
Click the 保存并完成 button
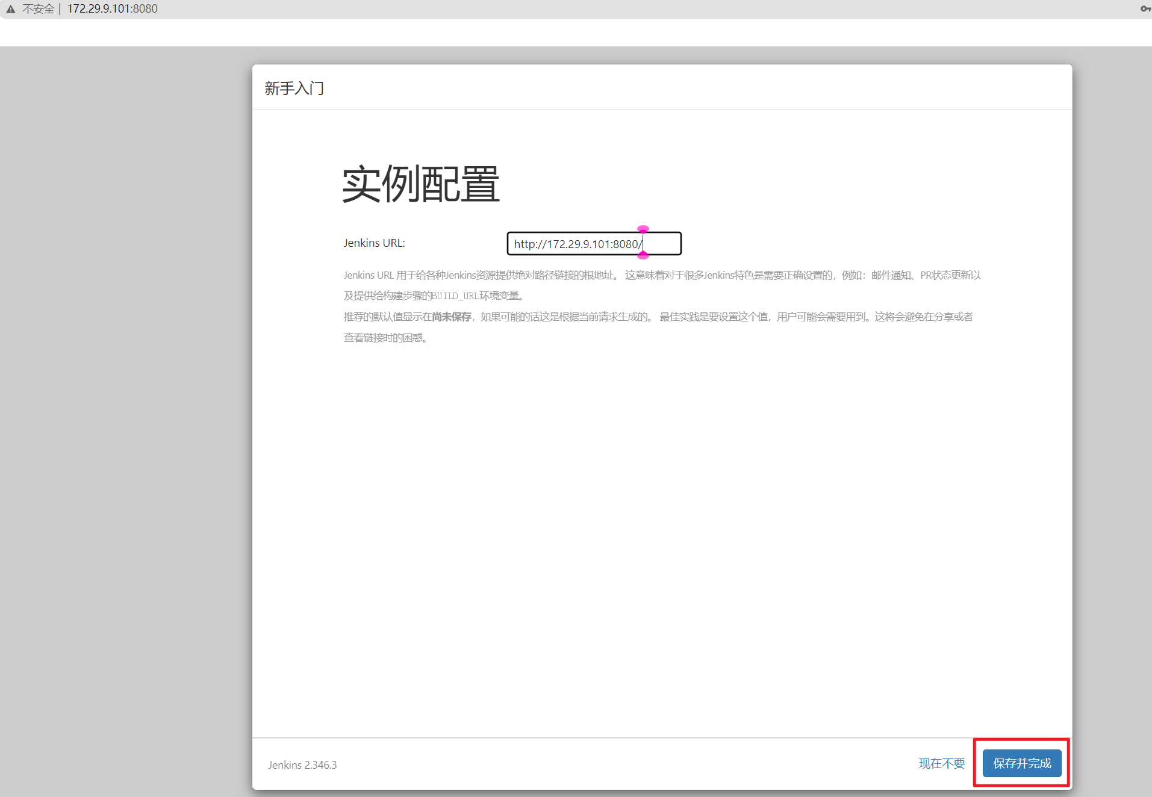click(x=1022, y=763)
